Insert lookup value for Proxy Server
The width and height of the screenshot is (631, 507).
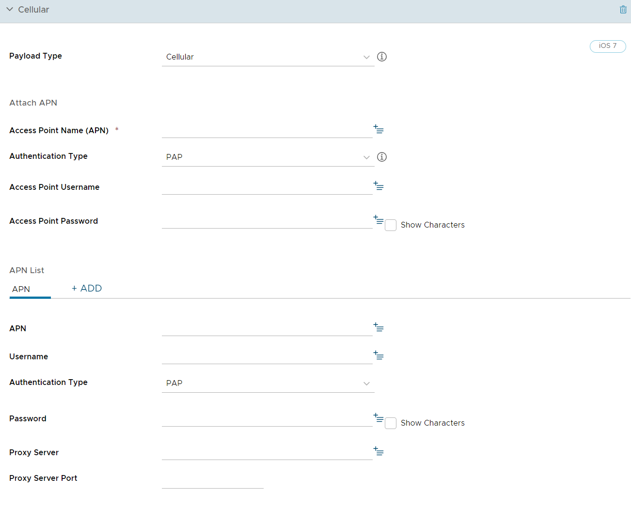coord(379,451)
